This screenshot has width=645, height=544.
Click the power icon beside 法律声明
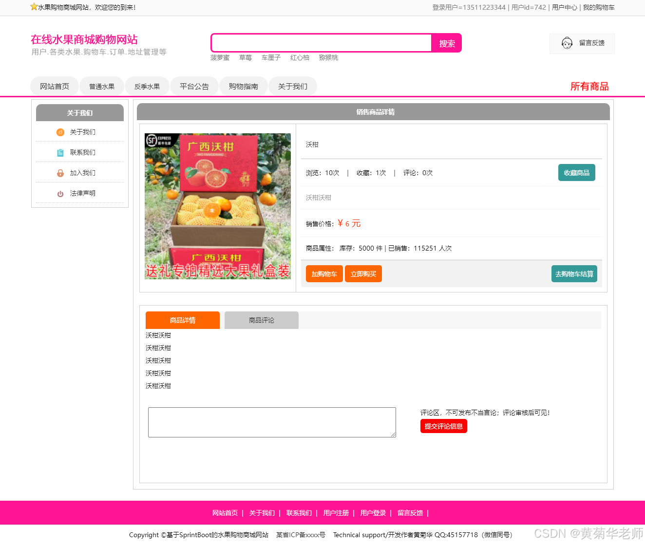coord(60,194)
